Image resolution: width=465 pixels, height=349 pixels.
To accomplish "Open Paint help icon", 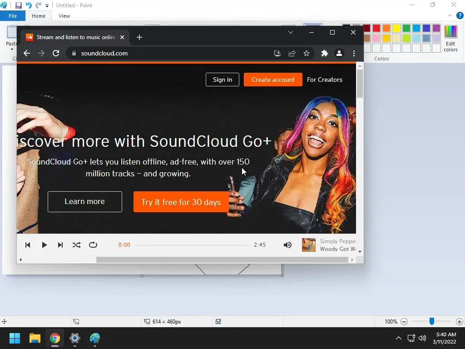I will click(x=460, y=16).
